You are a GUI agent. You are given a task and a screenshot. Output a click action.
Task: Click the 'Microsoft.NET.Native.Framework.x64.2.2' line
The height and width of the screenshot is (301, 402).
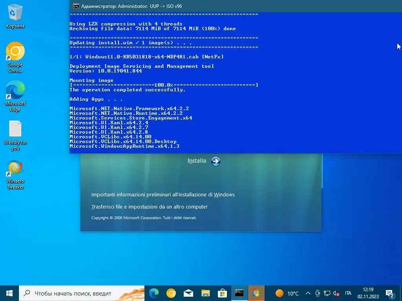coord(129,109)
